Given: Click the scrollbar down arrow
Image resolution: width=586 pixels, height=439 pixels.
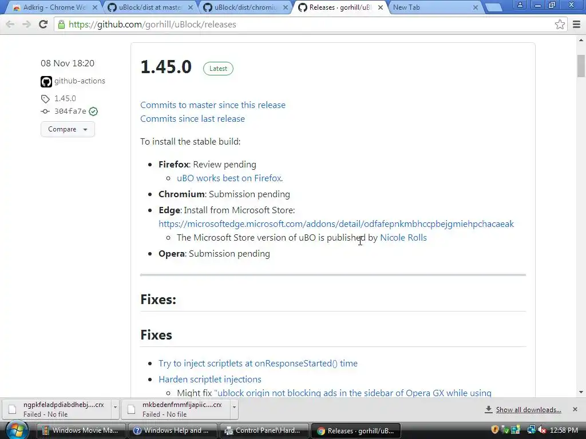Looking at the screenshot, I should tap(581, 392).
